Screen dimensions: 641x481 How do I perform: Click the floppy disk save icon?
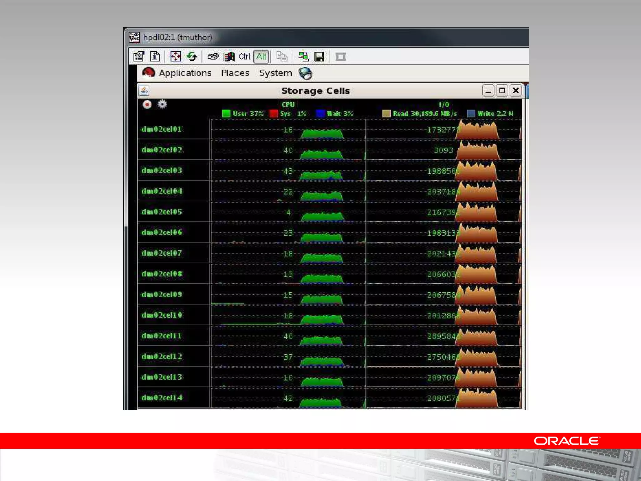tap(319, 57)
